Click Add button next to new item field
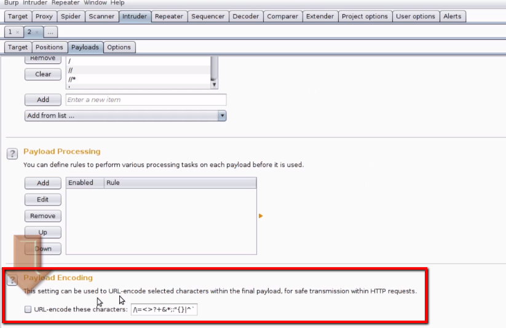 click(x=43, y=100)
